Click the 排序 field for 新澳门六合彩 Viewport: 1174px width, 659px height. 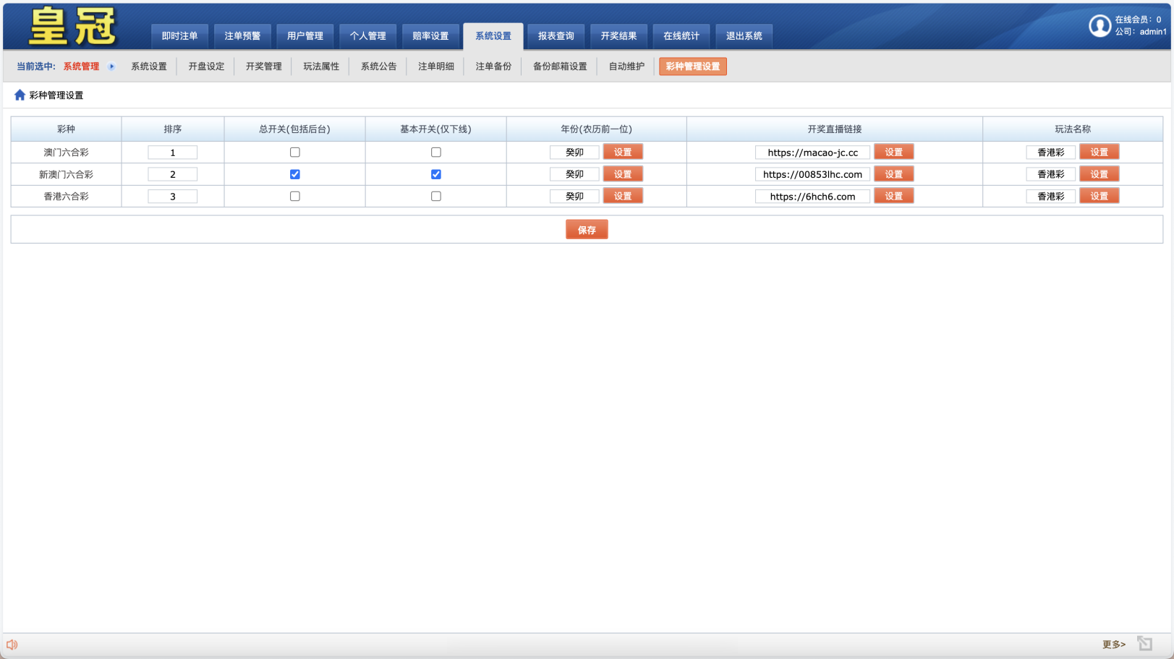(172, 174)
